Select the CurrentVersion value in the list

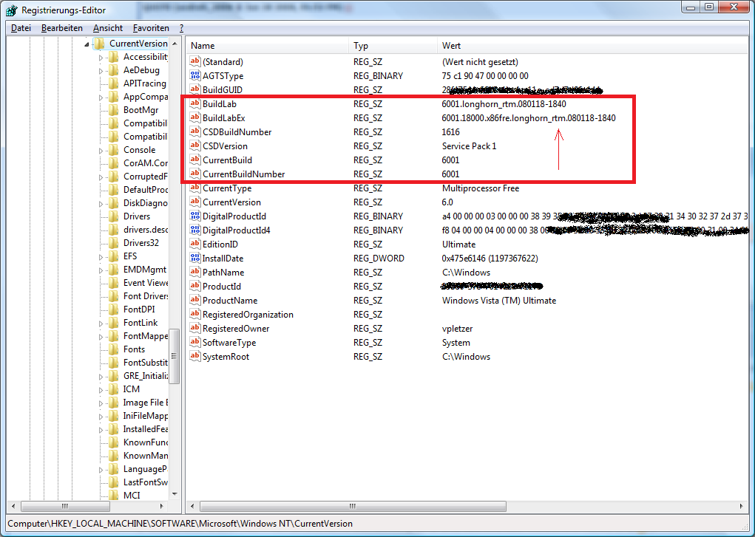231,202
